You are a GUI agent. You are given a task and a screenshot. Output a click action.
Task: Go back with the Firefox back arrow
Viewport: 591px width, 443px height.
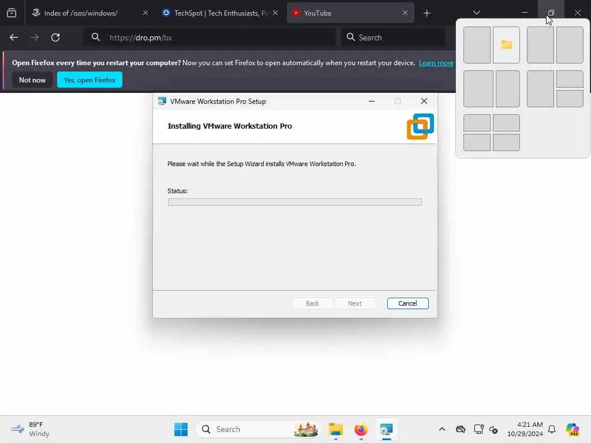(14, 37)
